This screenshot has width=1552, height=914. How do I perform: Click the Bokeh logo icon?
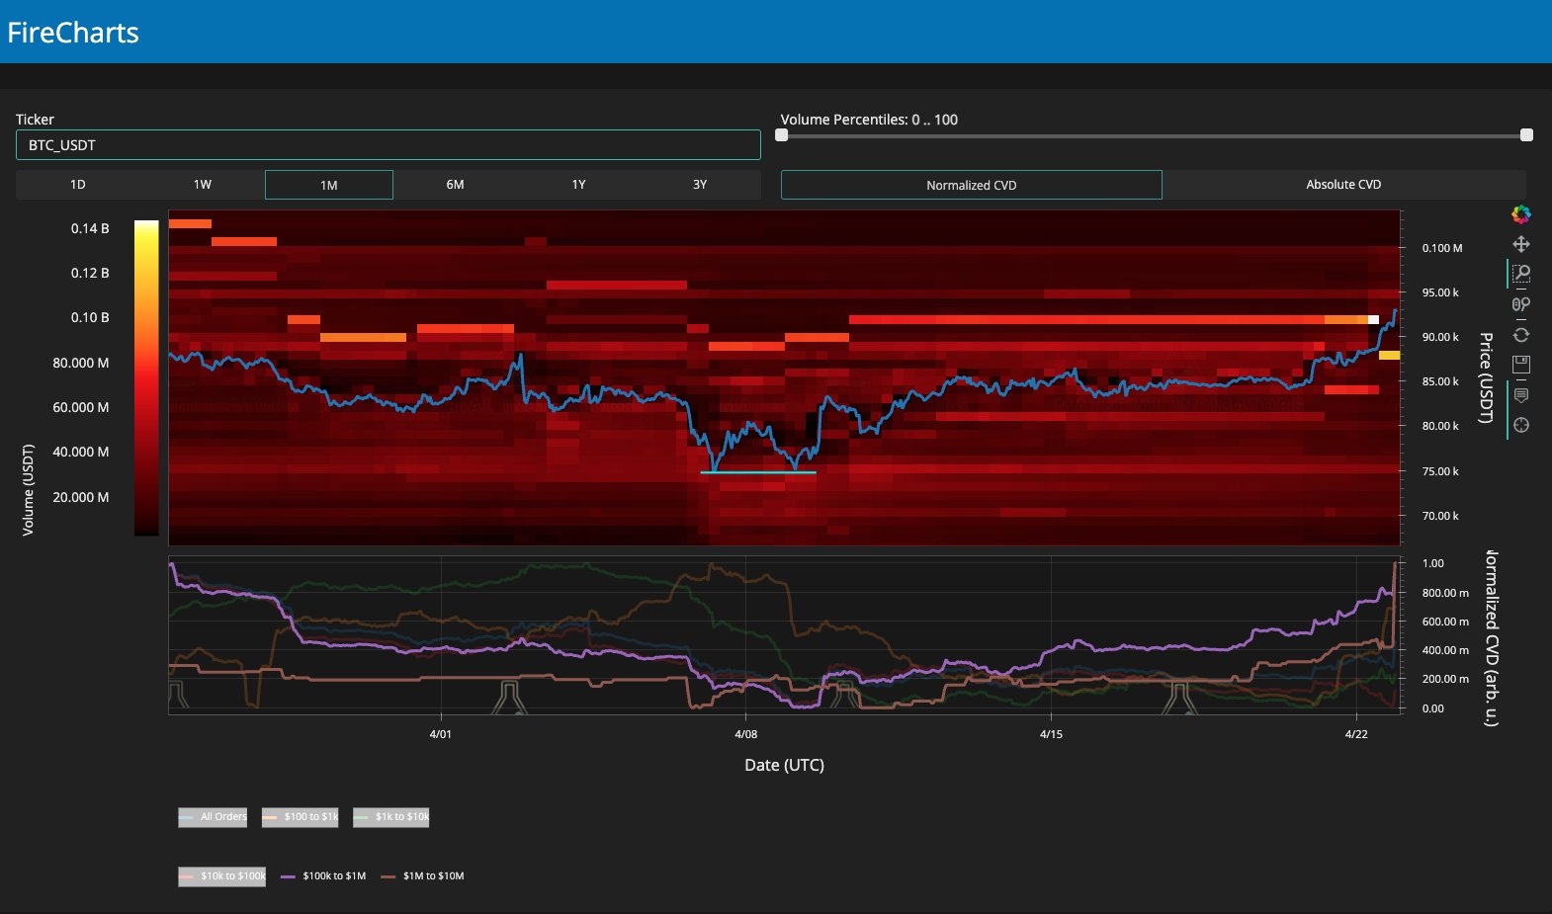pyautogui.click(x=1520, y=214)
